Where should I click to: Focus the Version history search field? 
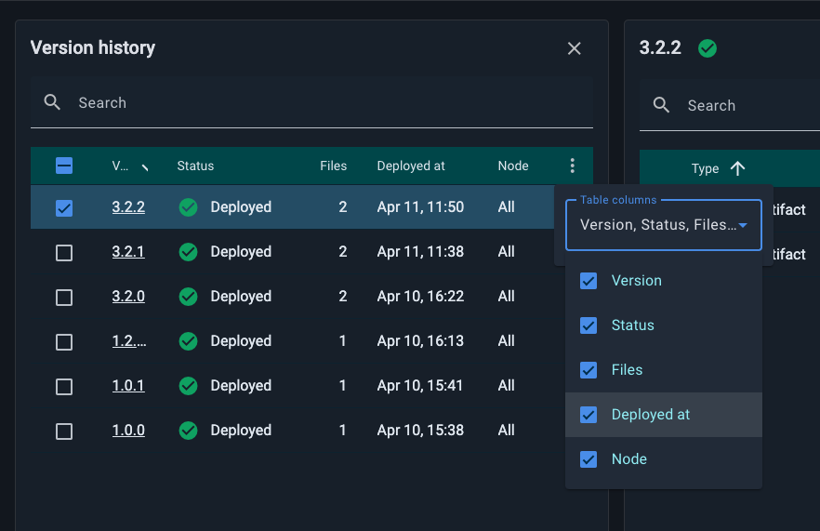(x=311, y=103)
